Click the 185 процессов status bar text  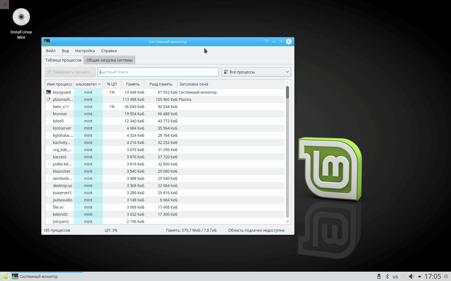pos(57,230)
